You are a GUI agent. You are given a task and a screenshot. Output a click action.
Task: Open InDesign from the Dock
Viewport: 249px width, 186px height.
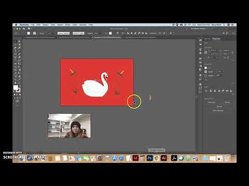pyautogui.click(x=135, y=158)
